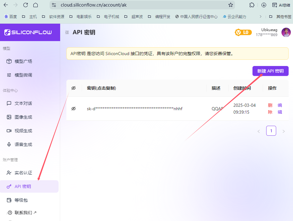This screenshot has height=221, width=293.
Task: Open the 电影娱乐 bookmark folder
Action: coord(80,16)
